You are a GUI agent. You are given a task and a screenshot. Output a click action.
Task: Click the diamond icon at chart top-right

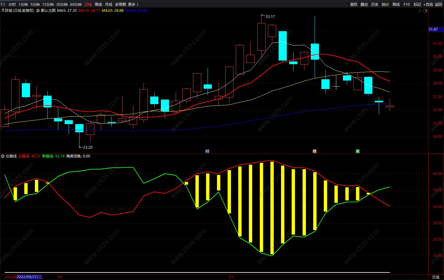point(420,11)
